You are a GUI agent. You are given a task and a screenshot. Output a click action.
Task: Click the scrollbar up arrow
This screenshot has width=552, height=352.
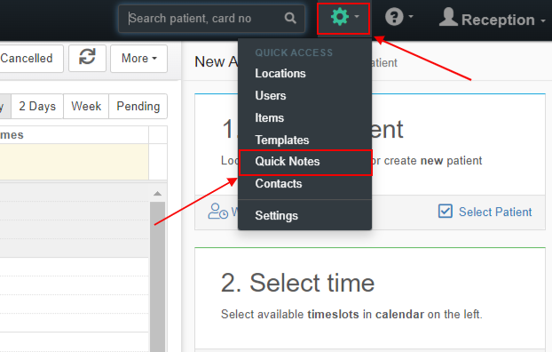point(157,193)
